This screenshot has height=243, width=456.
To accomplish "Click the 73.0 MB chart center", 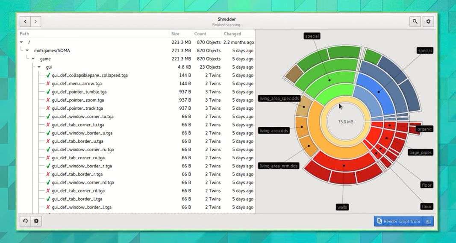I will coord(345,122).
